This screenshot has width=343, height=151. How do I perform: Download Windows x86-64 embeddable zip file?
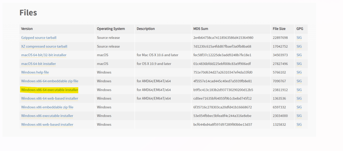(x=49, y=81)
